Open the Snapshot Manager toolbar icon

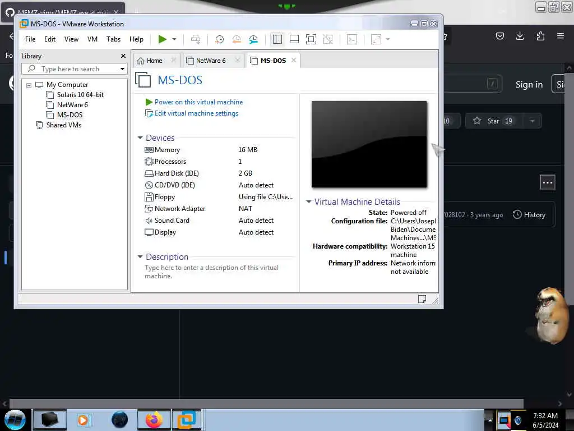point(253,39)
